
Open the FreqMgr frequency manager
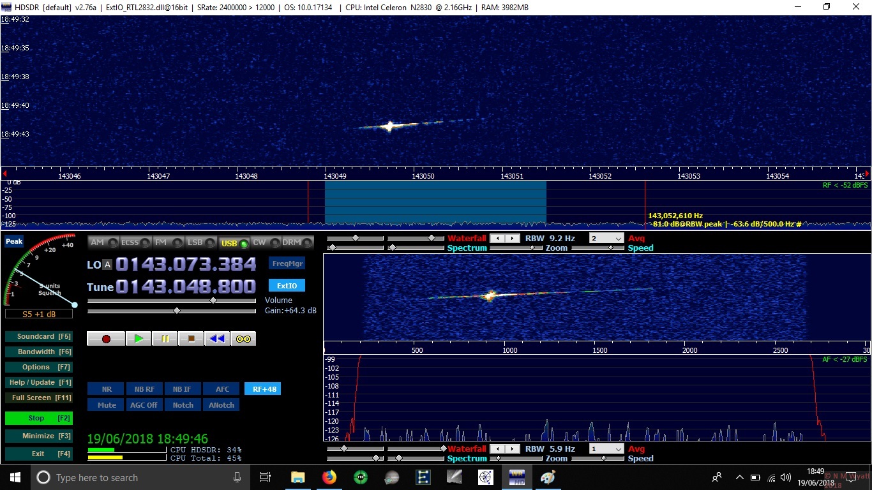[286, 263]
